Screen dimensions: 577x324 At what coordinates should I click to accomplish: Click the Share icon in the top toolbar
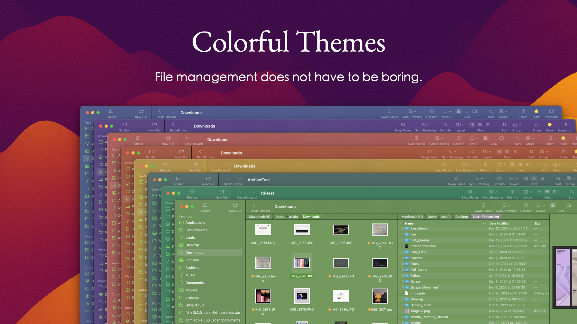(523, 111)
